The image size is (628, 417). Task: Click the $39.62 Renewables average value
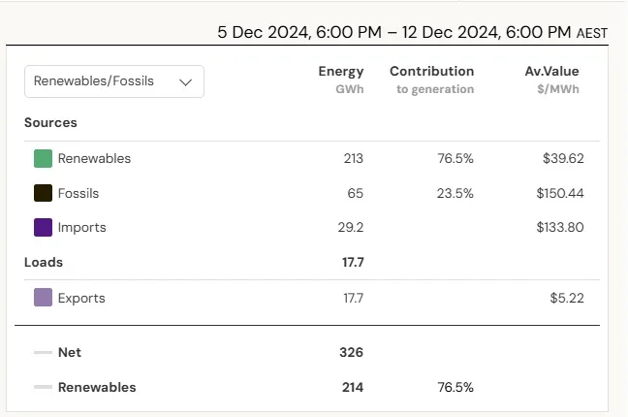coord(563,158)
